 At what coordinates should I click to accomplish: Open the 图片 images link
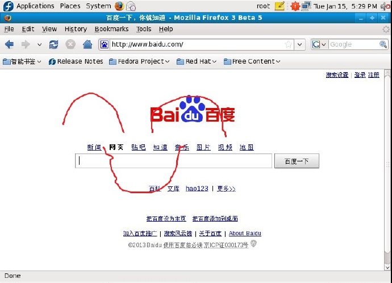pyautogui.click(x=203, y=147)
